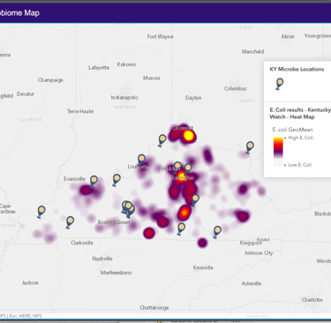Click the Esri, HERE, NPS attribution text

pyautogui.click(x=26, y=316)
